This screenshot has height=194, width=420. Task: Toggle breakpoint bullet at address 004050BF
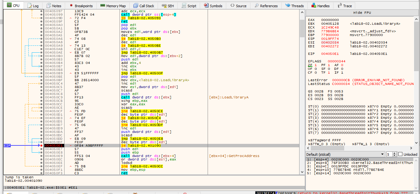[42, 80]
